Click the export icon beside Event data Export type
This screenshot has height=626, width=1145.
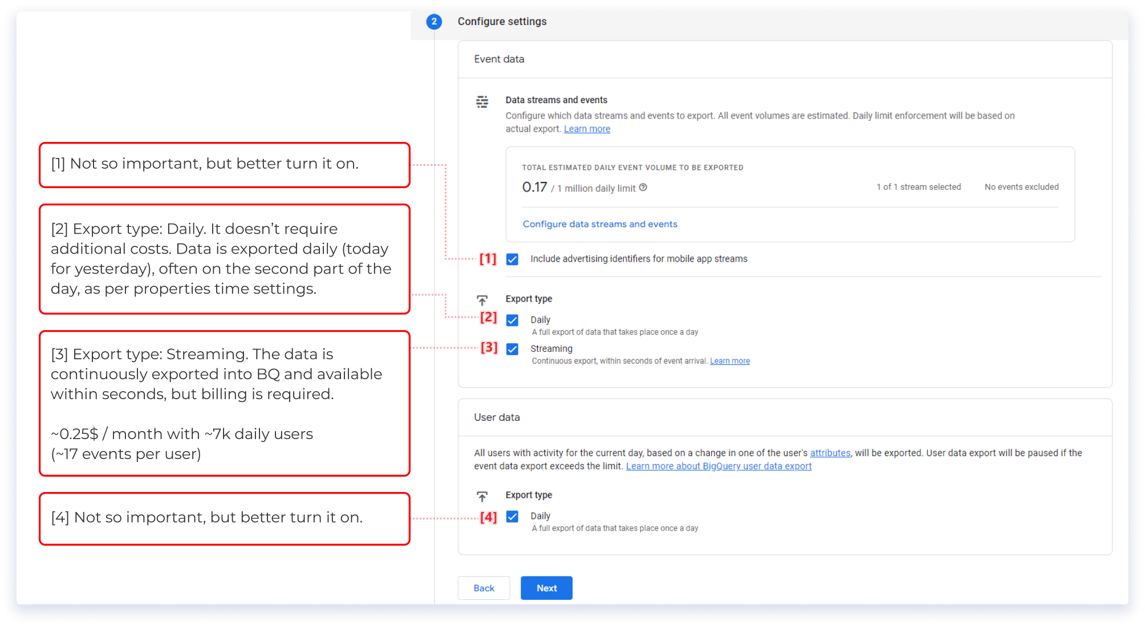(x=482, y=300)
